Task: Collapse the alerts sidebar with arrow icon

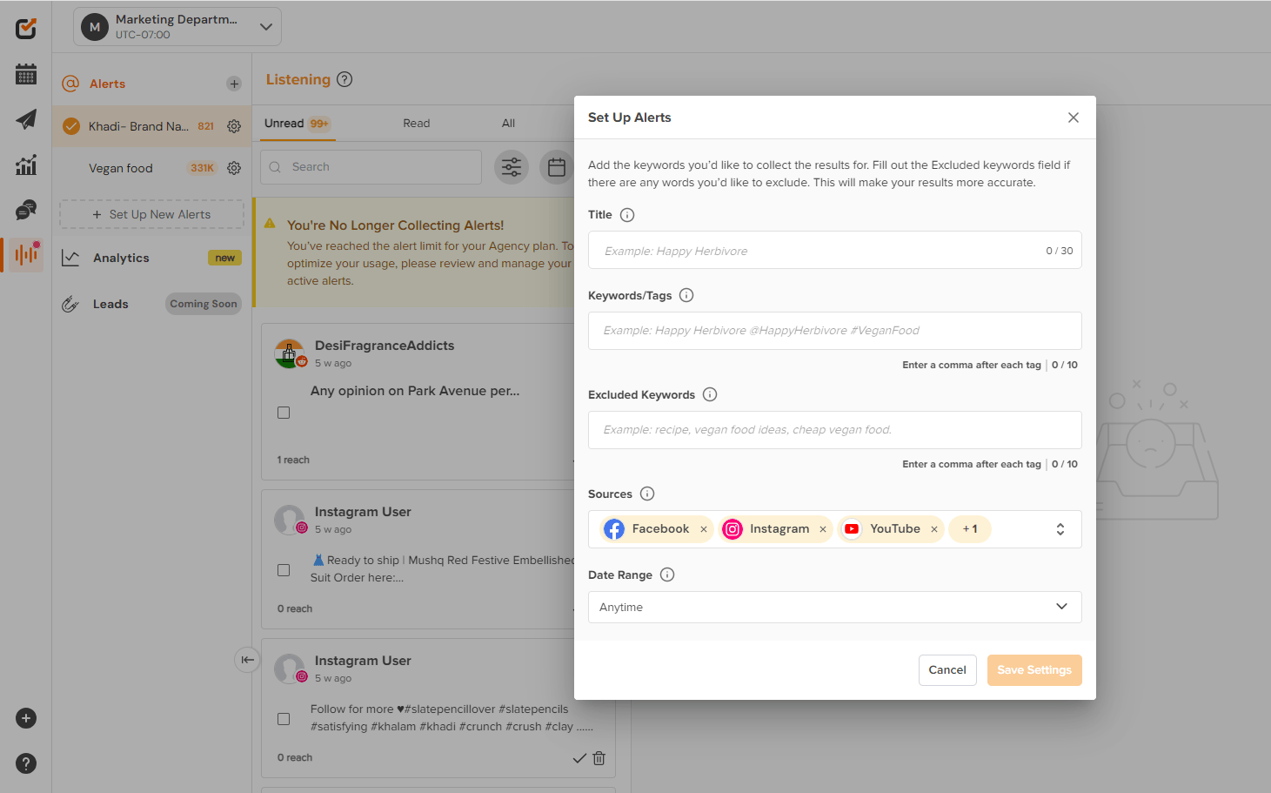Action: tap(247, 660)
